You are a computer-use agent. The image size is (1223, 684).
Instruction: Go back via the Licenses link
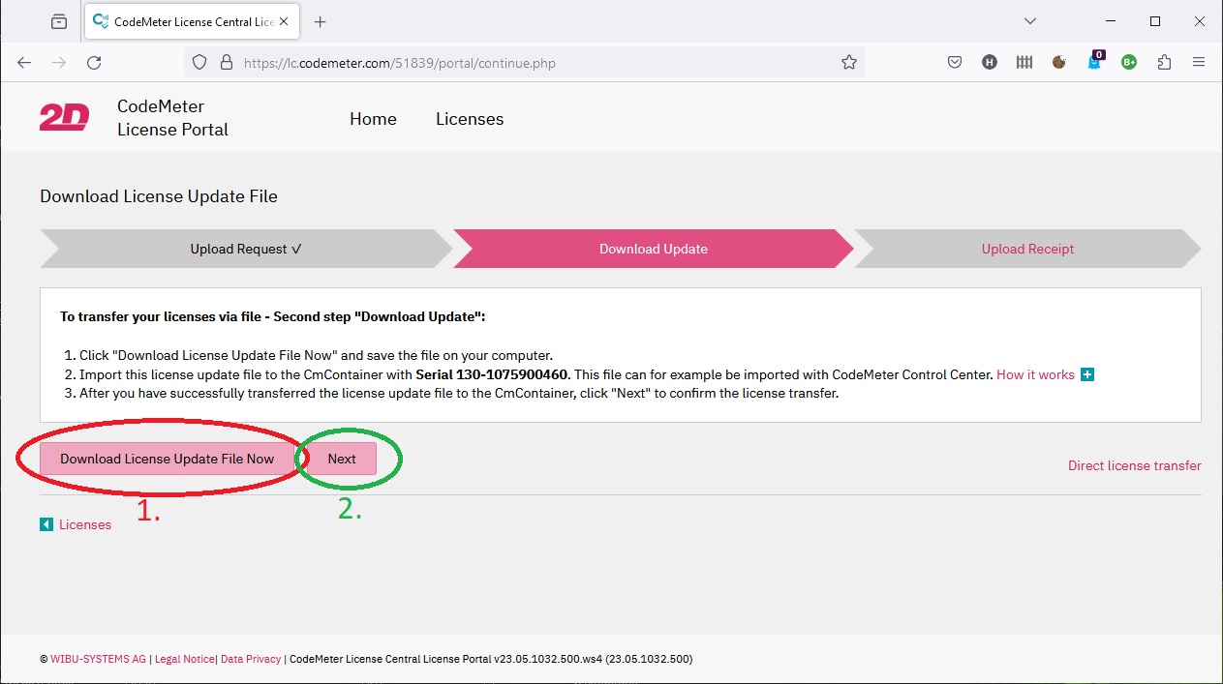84,524
